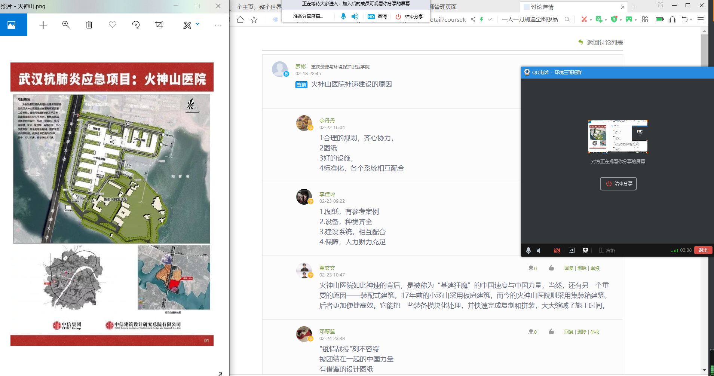Image resolution: width=714 pixels, height=376 pixels.
Task: Turn on the camera in QQ call
Action: (557, 250)
